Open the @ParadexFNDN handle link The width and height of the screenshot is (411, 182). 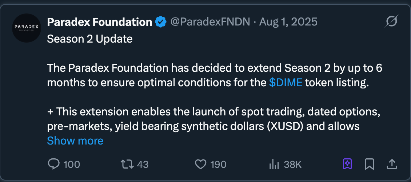[x=210, y=22]
